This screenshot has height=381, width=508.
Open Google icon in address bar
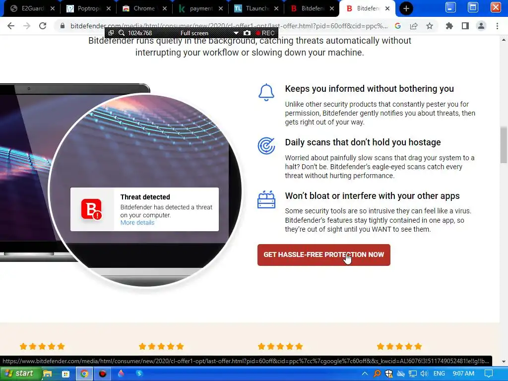398,26
